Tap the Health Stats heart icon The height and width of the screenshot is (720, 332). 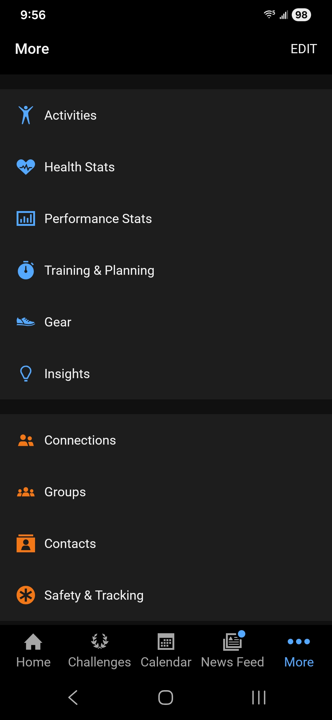pyautogui.click(x=26, y=167)
